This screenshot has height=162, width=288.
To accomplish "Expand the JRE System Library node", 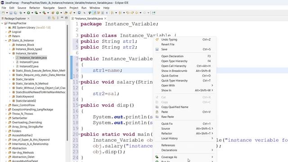I will point(6,27).
